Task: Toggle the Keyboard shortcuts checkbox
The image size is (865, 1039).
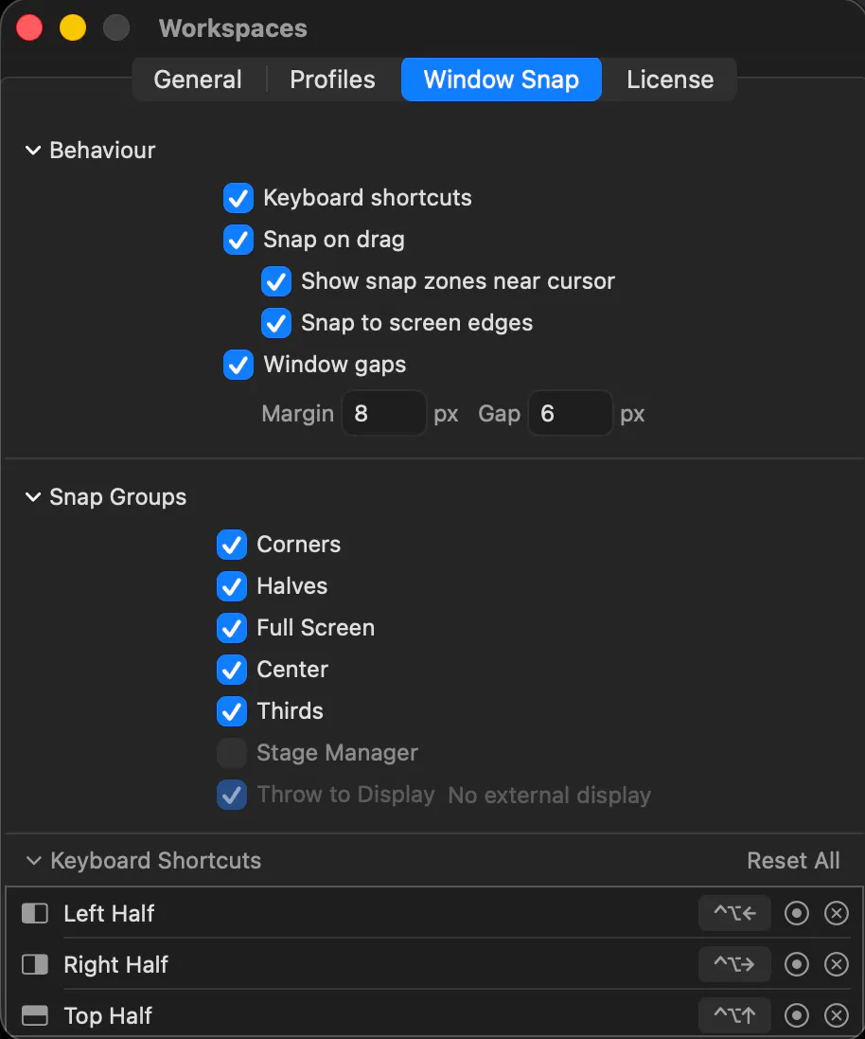Action: (x=238, y=198)
